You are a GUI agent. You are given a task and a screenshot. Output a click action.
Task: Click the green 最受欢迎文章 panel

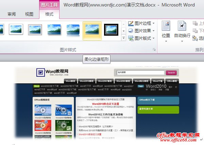158,110
